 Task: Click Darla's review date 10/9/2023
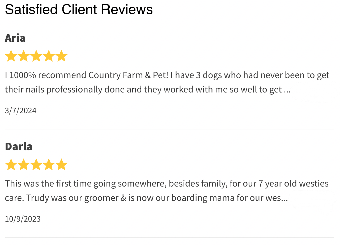23,219
